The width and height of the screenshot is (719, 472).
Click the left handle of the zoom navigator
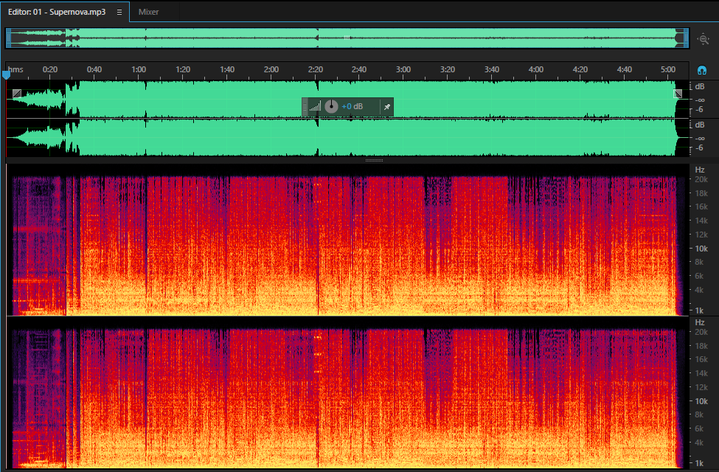pos(8,38)
